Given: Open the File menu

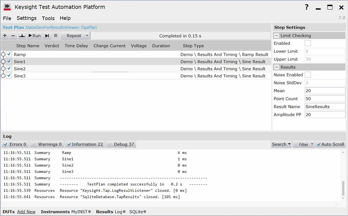Looking at the screenshot, I should coord(7,18).
